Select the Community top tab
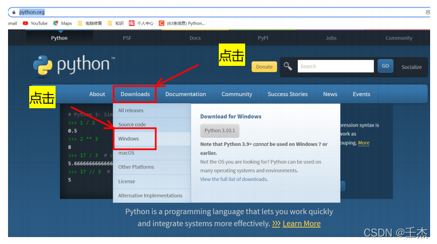Screen dimensions: 437x244 coord(399,38)
